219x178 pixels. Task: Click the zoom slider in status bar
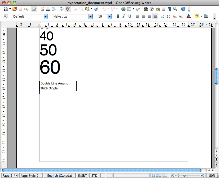[x=184, y=175]
